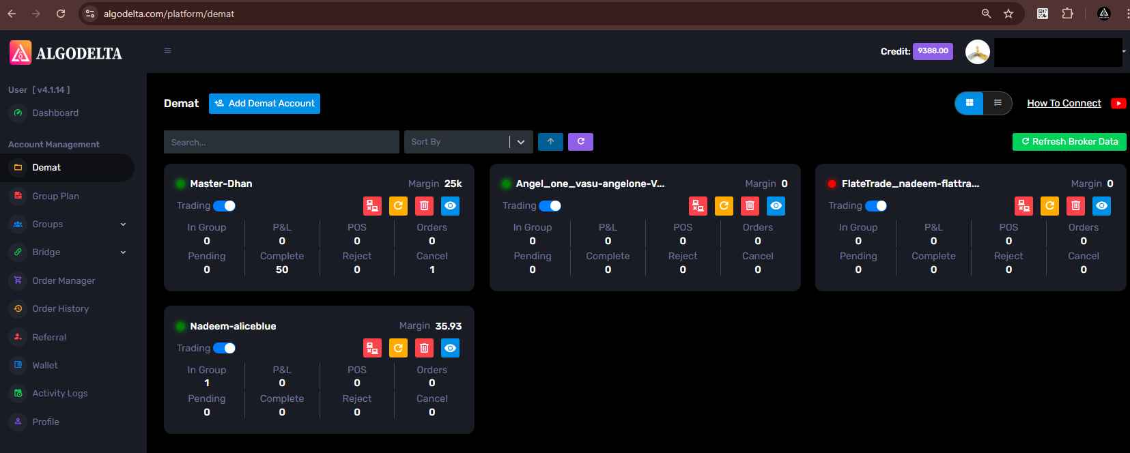The image size is (1130, 453).
Task: Open the How To Connect link
Action: (1064, 104)
